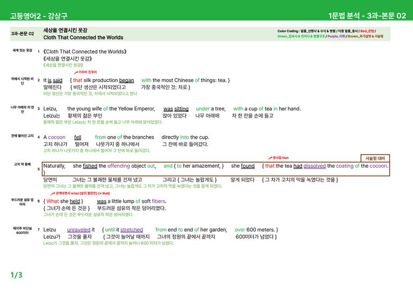Viewport: 413px width, 292px height.
Task: Click the section label 3과-본문 02
Action: [23, 34]
